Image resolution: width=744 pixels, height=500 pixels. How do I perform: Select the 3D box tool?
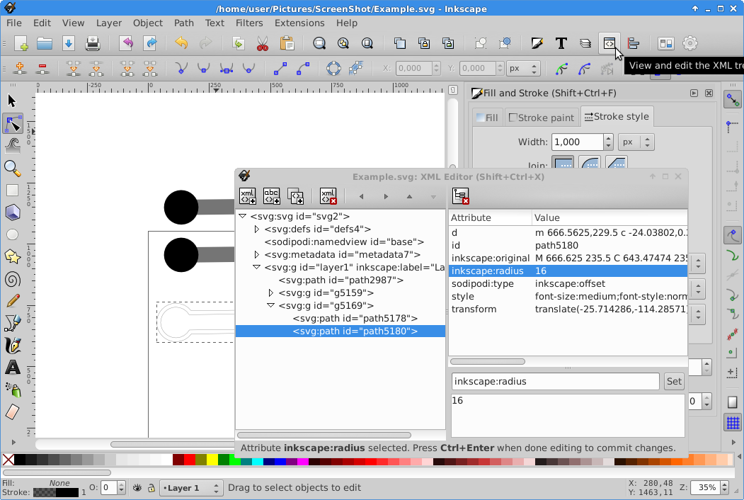(12, 212)
